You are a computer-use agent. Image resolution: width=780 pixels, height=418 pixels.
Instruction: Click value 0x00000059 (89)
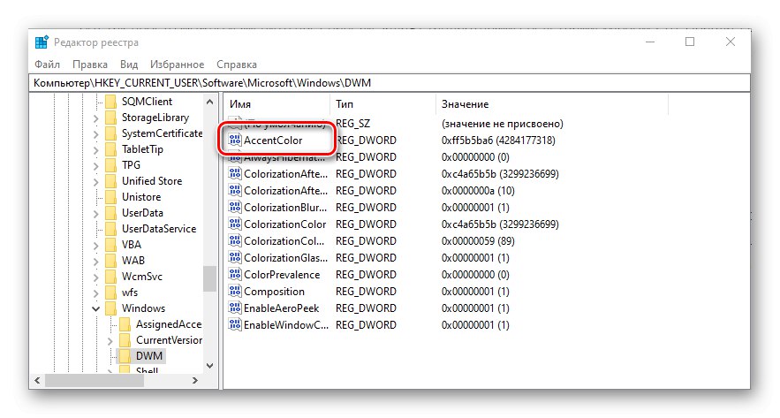(478, 241)
